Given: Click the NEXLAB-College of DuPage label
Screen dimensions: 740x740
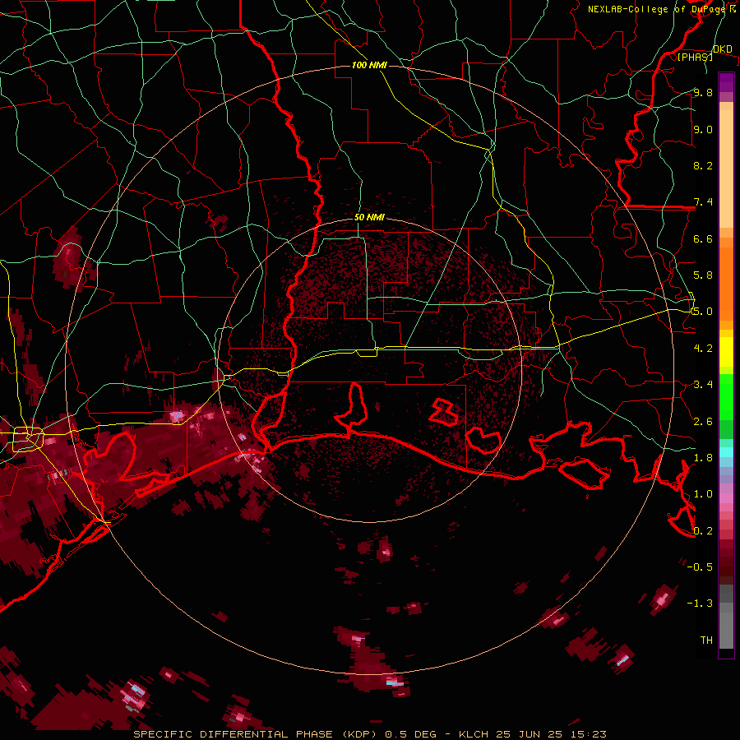Looking at the screenshot, I should click(658, 9).
